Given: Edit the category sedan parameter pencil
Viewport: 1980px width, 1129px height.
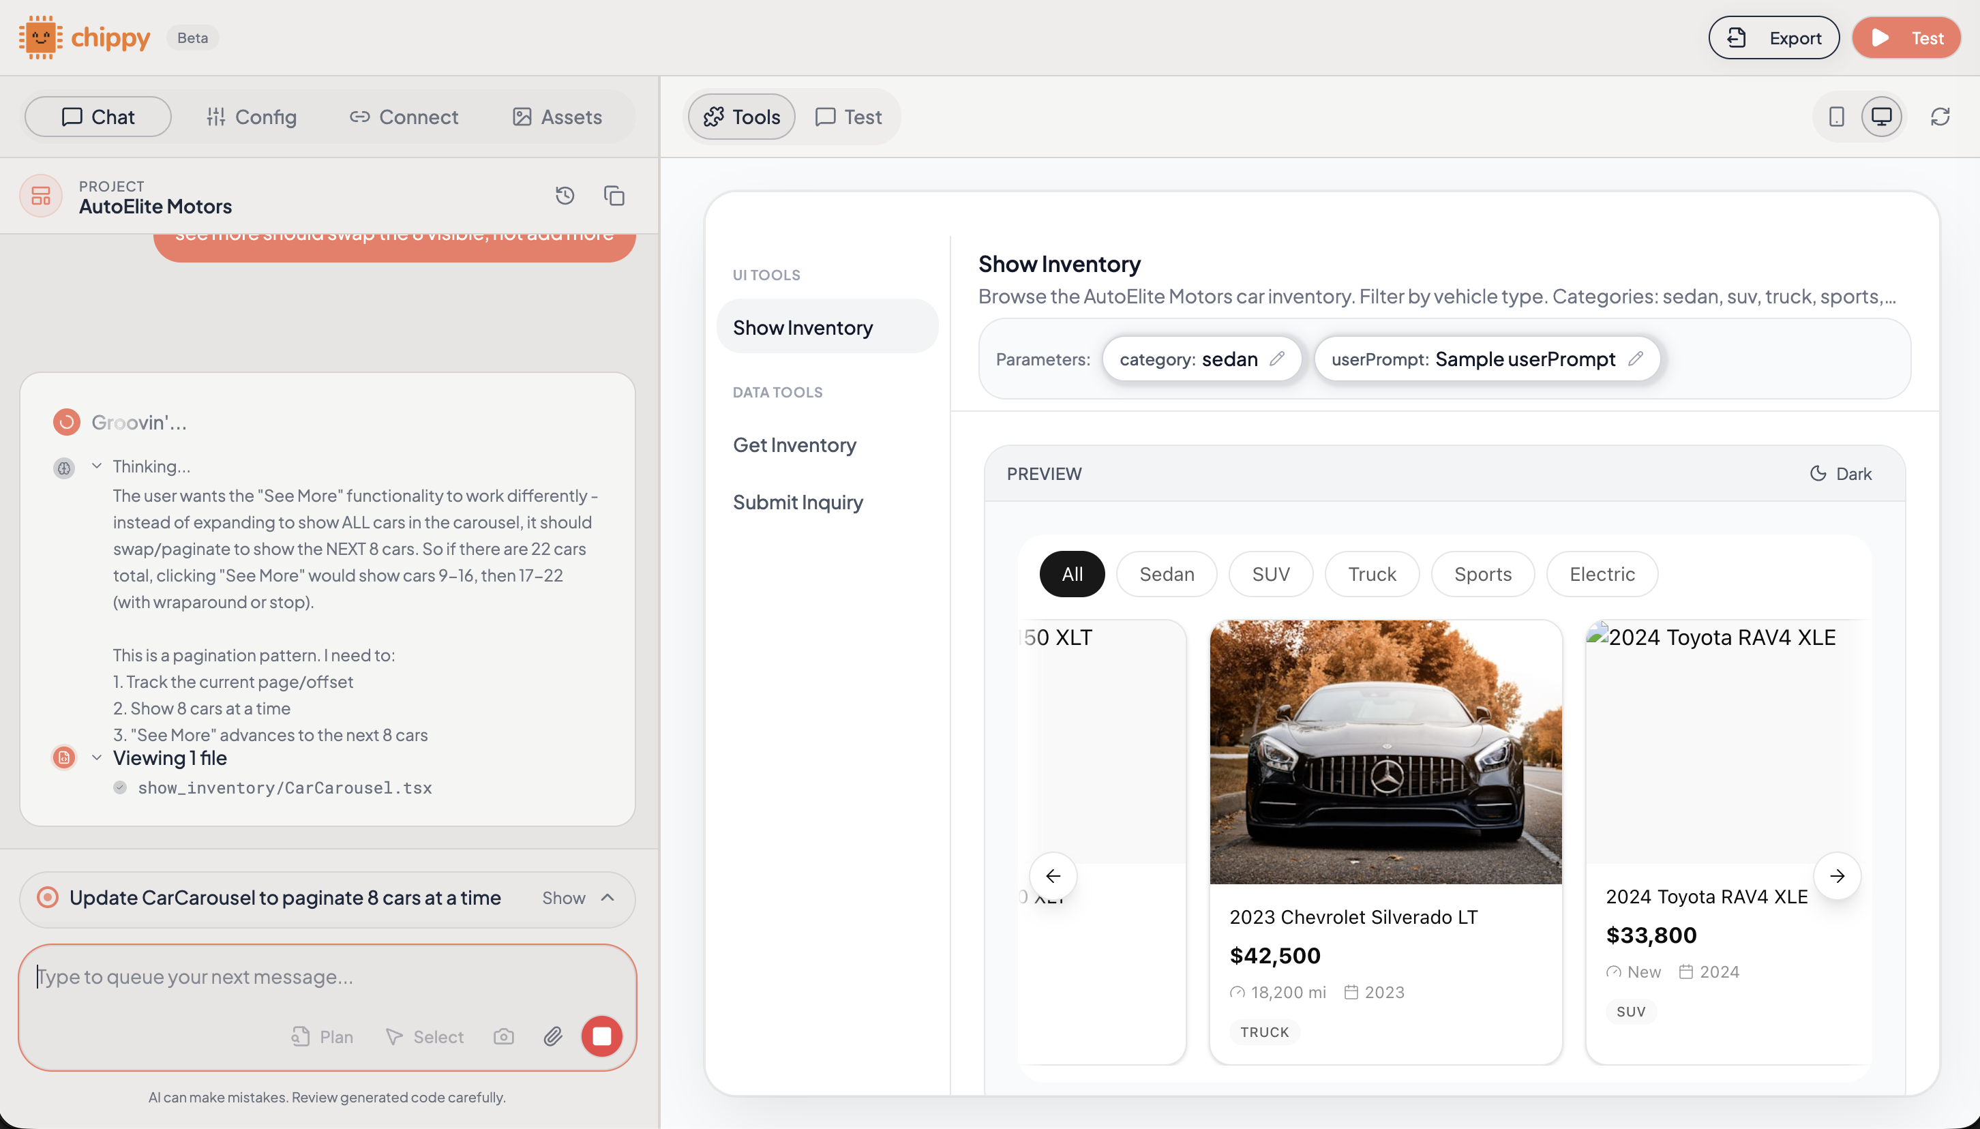Looking at the screenshot, I should pyautogui.click(x=1277, y=359).
